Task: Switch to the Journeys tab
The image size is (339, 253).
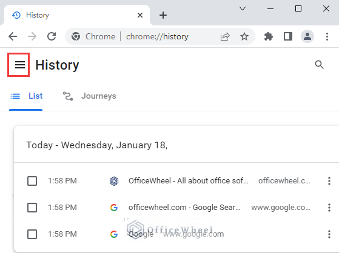Action: point(90,96)
